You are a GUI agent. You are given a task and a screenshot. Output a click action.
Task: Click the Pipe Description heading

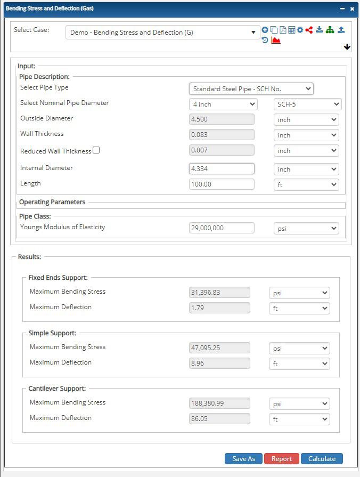pyautogui.click(x=44, y=77)
